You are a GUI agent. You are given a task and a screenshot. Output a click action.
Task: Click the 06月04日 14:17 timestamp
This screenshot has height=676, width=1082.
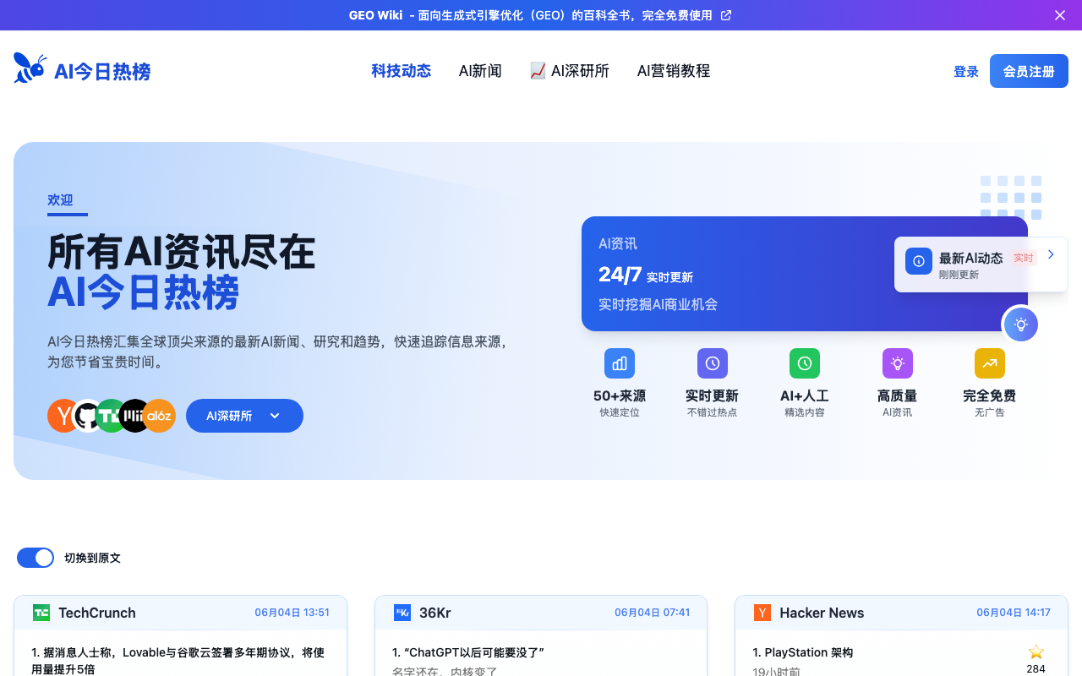click(1014, 613)
